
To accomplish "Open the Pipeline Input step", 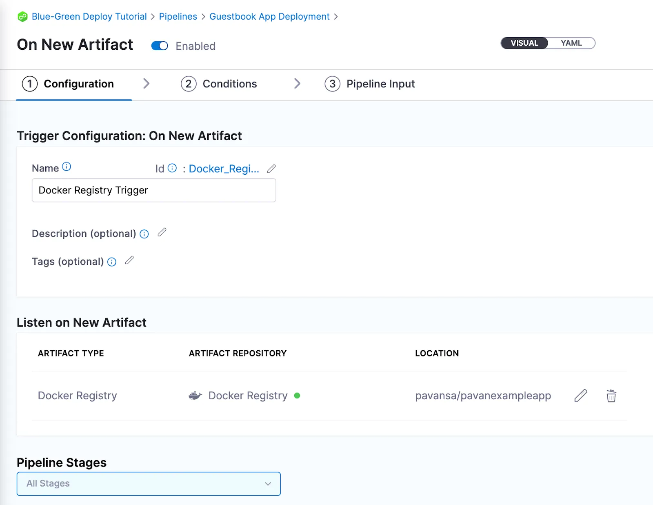I will [x=380, y=84].
